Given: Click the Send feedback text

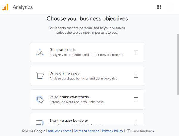Looking at the screenshot, I should (143, 131).
